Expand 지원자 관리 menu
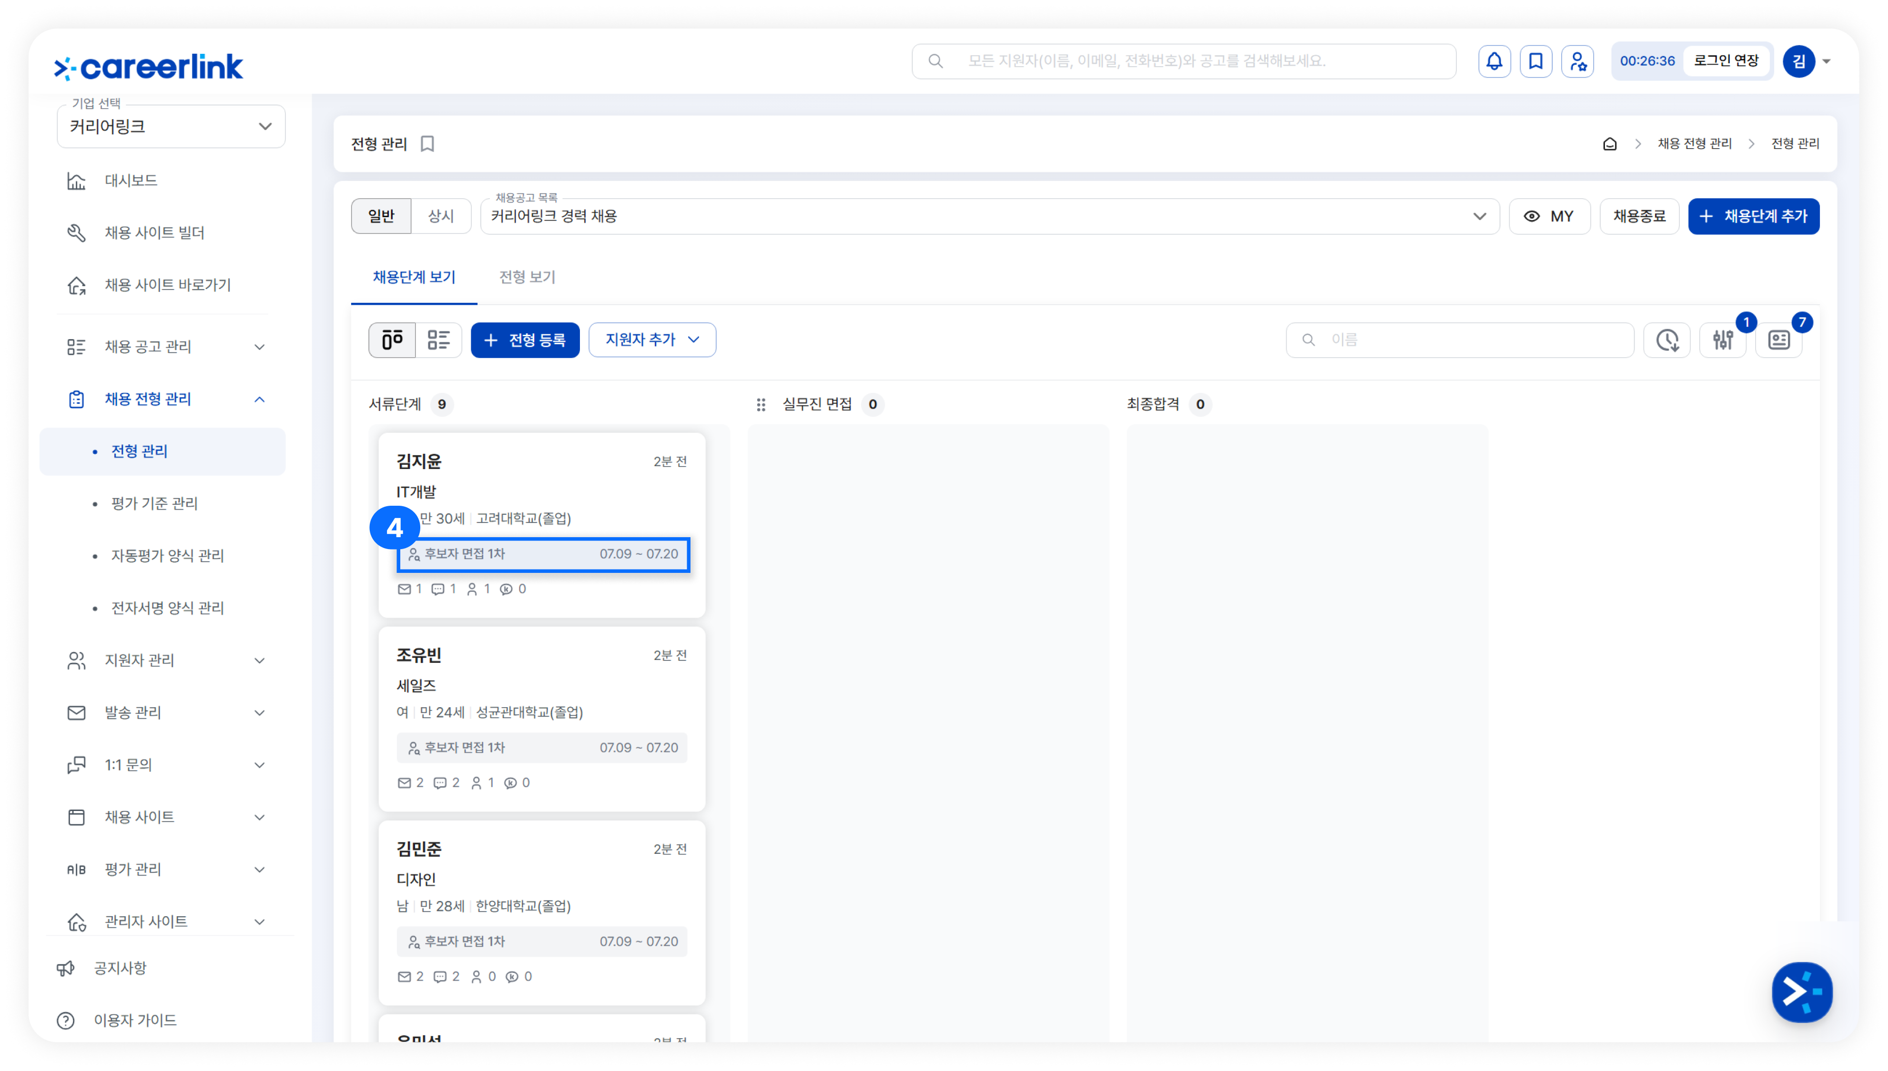 [163, 661]
